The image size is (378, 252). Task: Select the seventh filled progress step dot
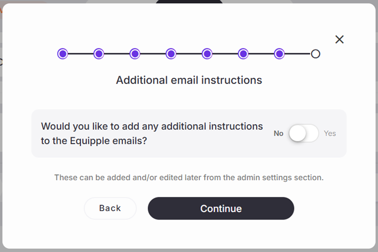[279, 54]
